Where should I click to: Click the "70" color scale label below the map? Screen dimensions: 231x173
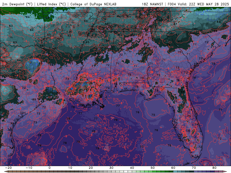pyautogui.click(x=194, y=168)
